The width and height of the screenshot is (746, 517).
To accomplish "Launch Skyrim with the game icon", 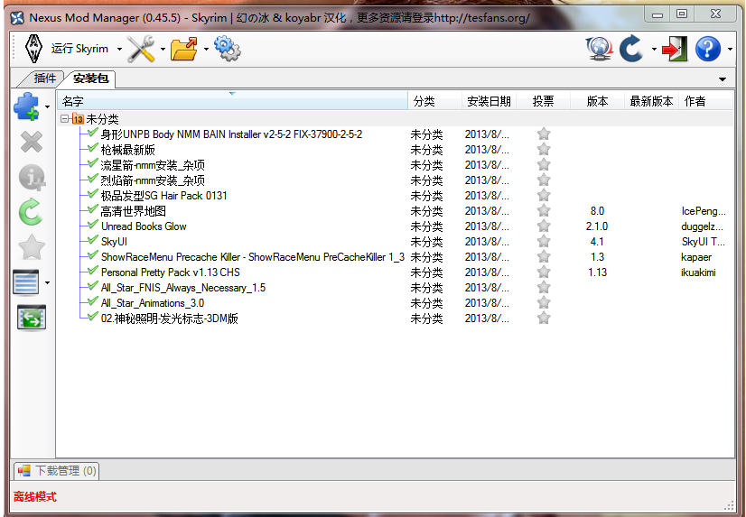I will [x=33, y=49].
